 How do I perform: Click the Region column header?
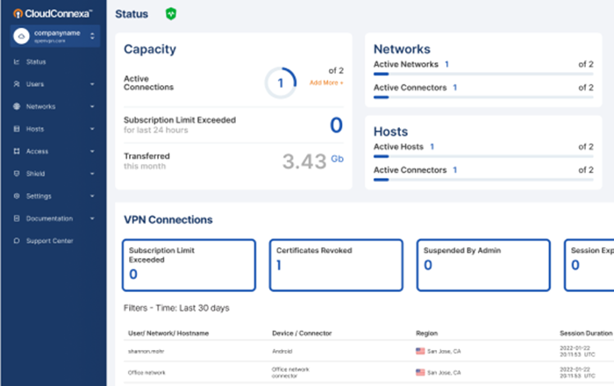pos(427,333)
